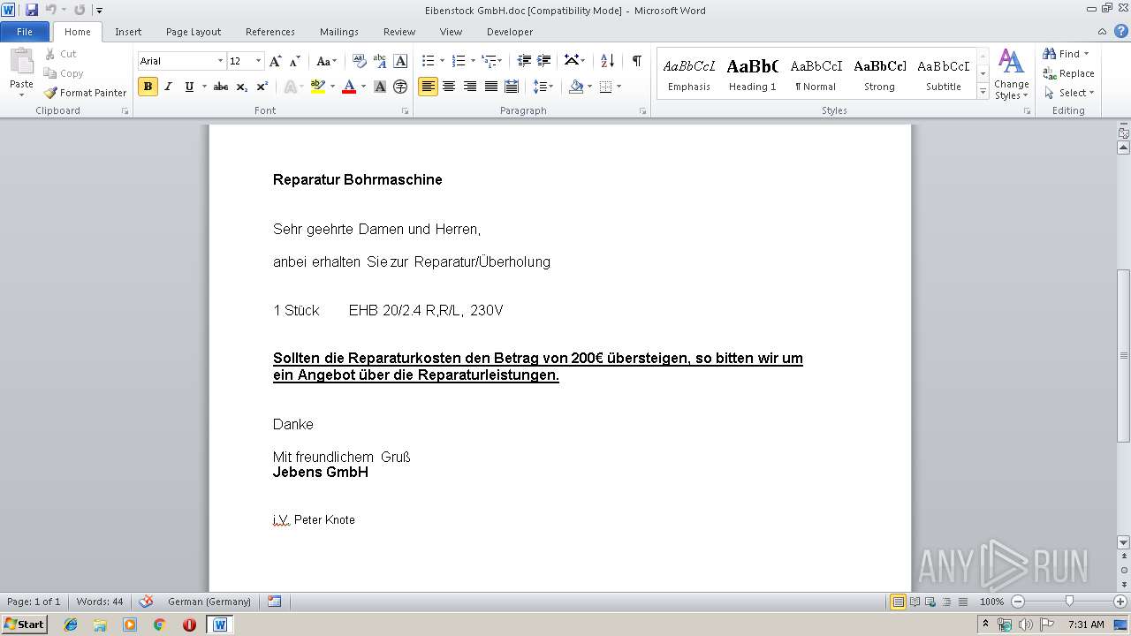Screen dimensions: 1131x636
Task: Open Change Styles button
Action: click(x=1011, y=75)
